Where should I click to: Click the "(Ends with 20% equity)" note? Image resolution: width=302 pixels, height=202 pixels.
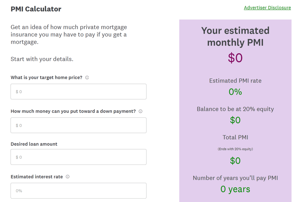(235, 149)
